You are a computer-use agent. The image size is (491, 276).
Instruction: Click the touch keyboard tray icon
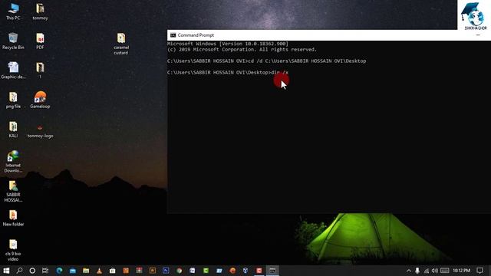445,271
